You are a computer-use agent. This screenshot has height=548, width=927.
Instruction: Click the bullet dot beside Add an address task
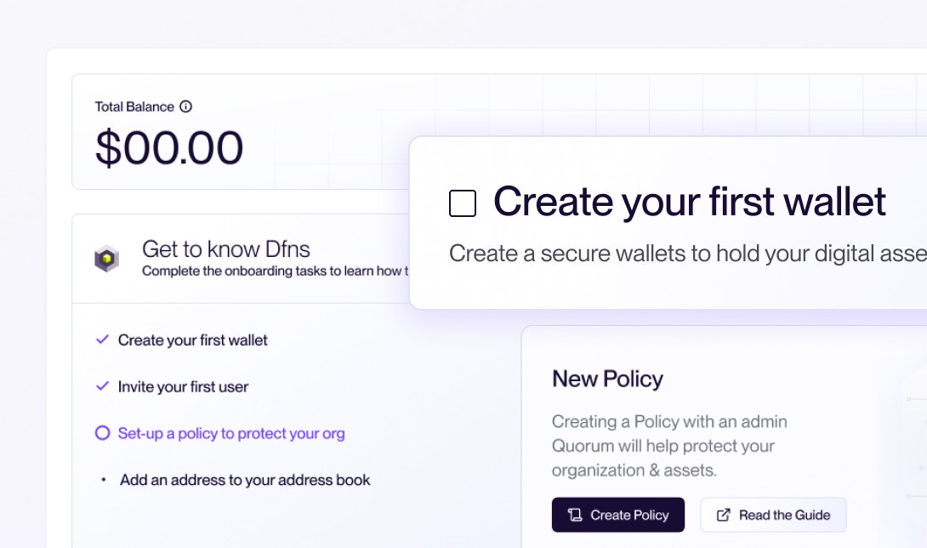point(105,479)
